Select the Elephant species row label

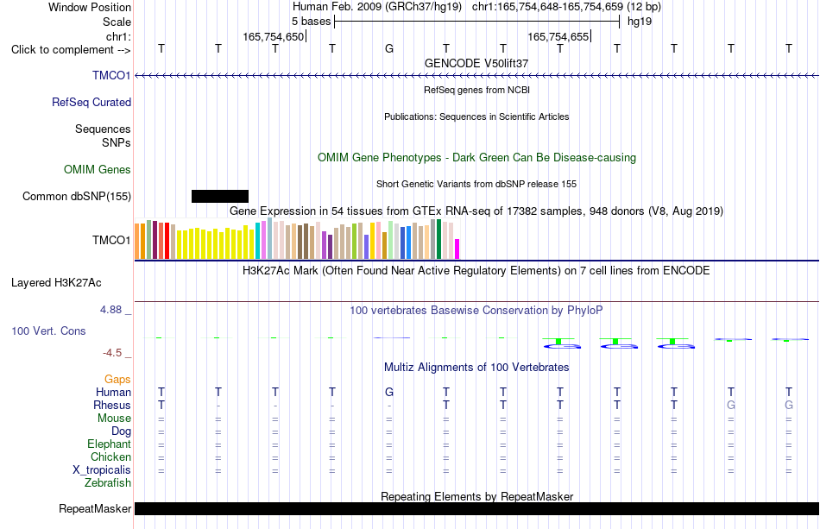point(109,444)
